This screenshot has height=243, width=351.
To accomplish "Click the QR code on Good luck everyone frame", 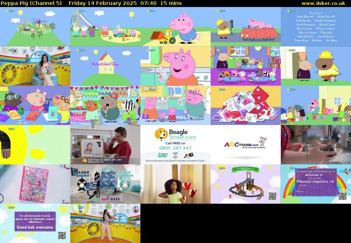I will tap(62, 236).
